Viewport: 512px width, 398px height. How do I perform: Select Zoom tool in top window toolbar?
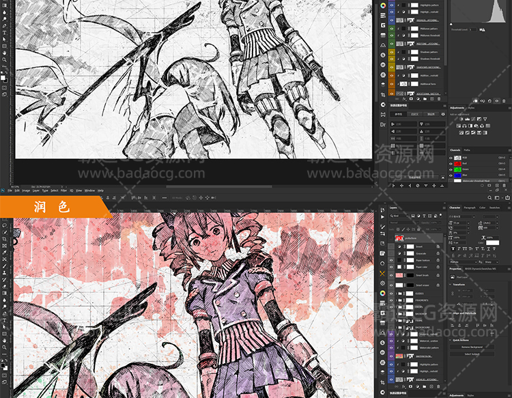click(4, 59)
